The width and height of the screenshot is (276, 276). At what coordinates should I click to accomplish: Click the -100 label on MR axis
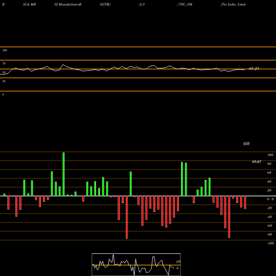(270, 243)
